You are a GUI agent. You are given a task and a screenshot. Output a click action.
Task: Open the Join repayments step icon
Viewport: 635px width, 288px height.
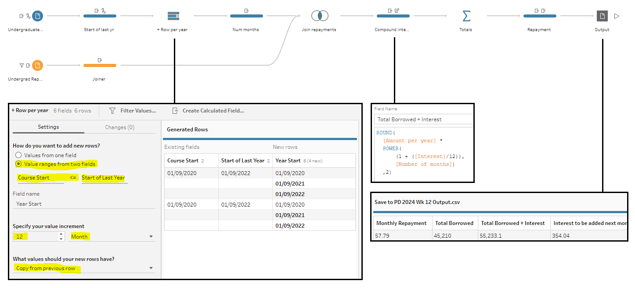(320, 16)
